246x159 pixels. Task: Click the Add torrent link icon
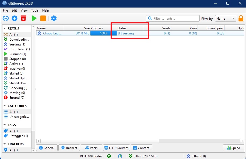(6, 18)
